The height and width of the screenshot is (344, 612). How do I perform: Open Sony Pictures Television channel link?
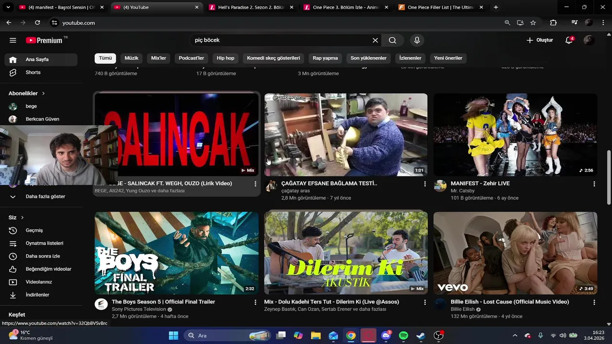point(139,309)
